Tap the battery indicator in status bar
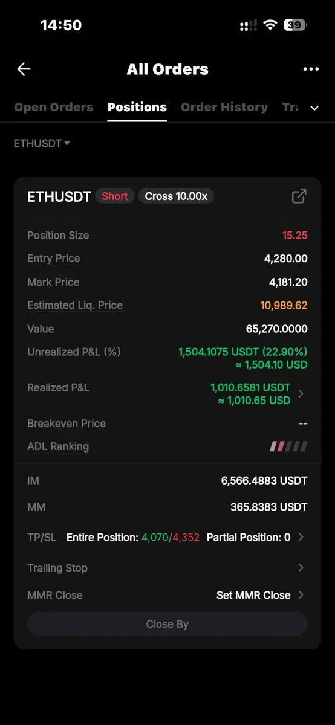This screenshot has width=335, height=725. (295, 25)
